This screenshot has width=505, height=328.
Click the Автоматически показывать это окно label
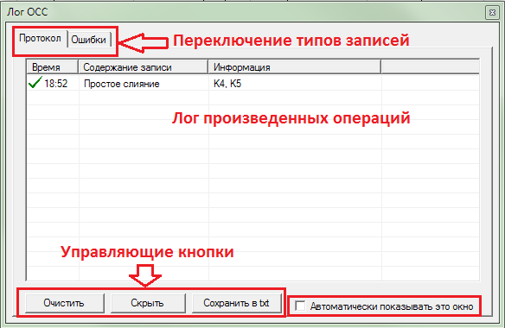392,306
